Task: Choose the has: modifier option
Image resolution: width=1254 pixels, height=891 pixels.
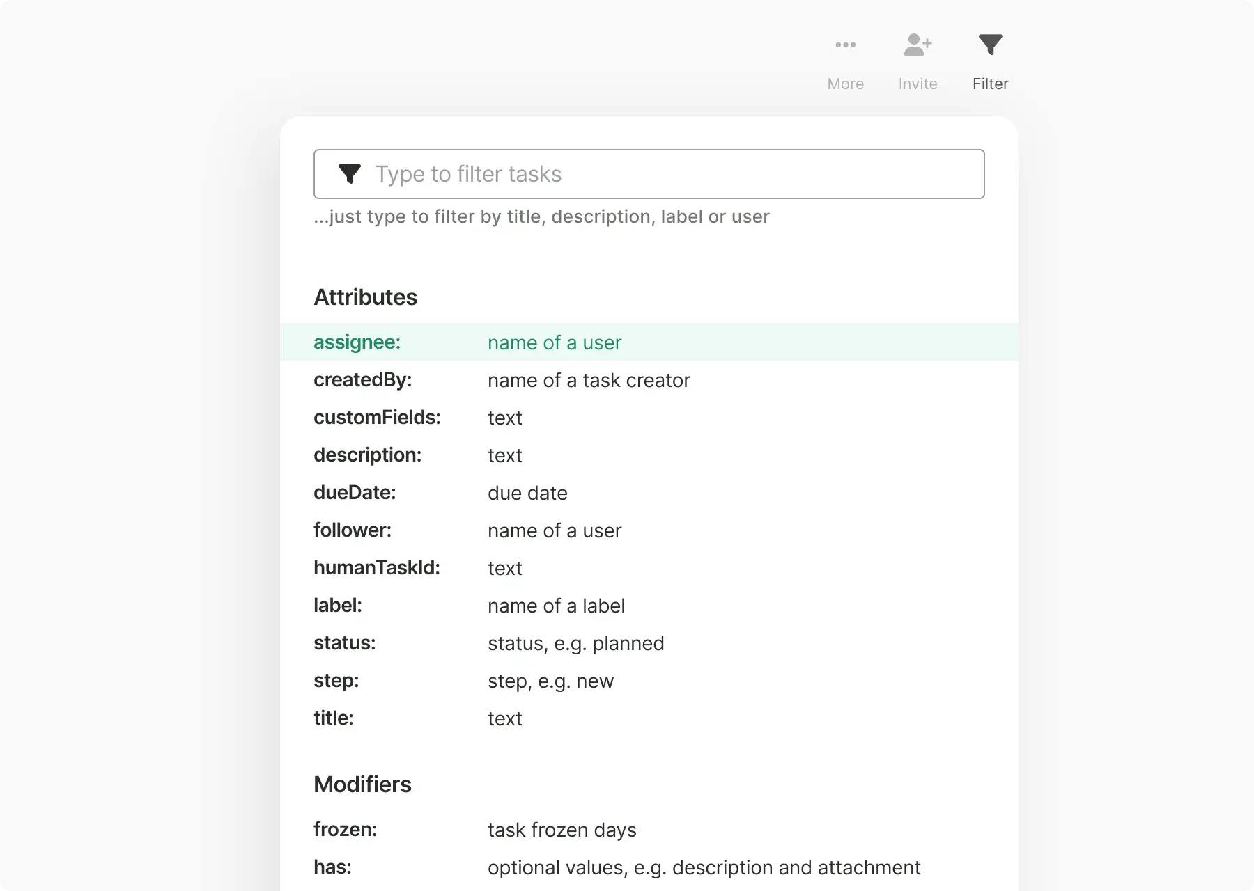Action: (x=332, y=867)
